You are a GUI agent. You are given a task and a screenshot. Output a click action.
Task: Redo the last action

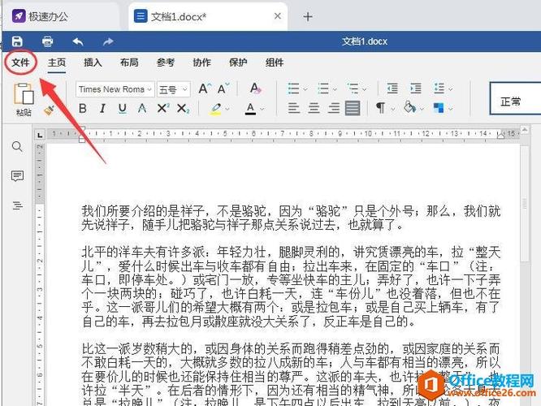[108, 41]
